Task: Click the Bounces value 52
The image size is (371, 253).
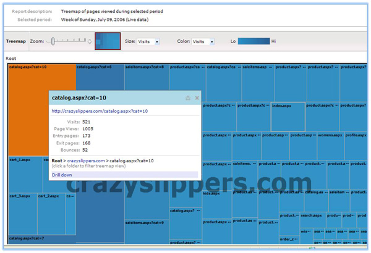Action: pyautogui.click(x=85, y=150)
